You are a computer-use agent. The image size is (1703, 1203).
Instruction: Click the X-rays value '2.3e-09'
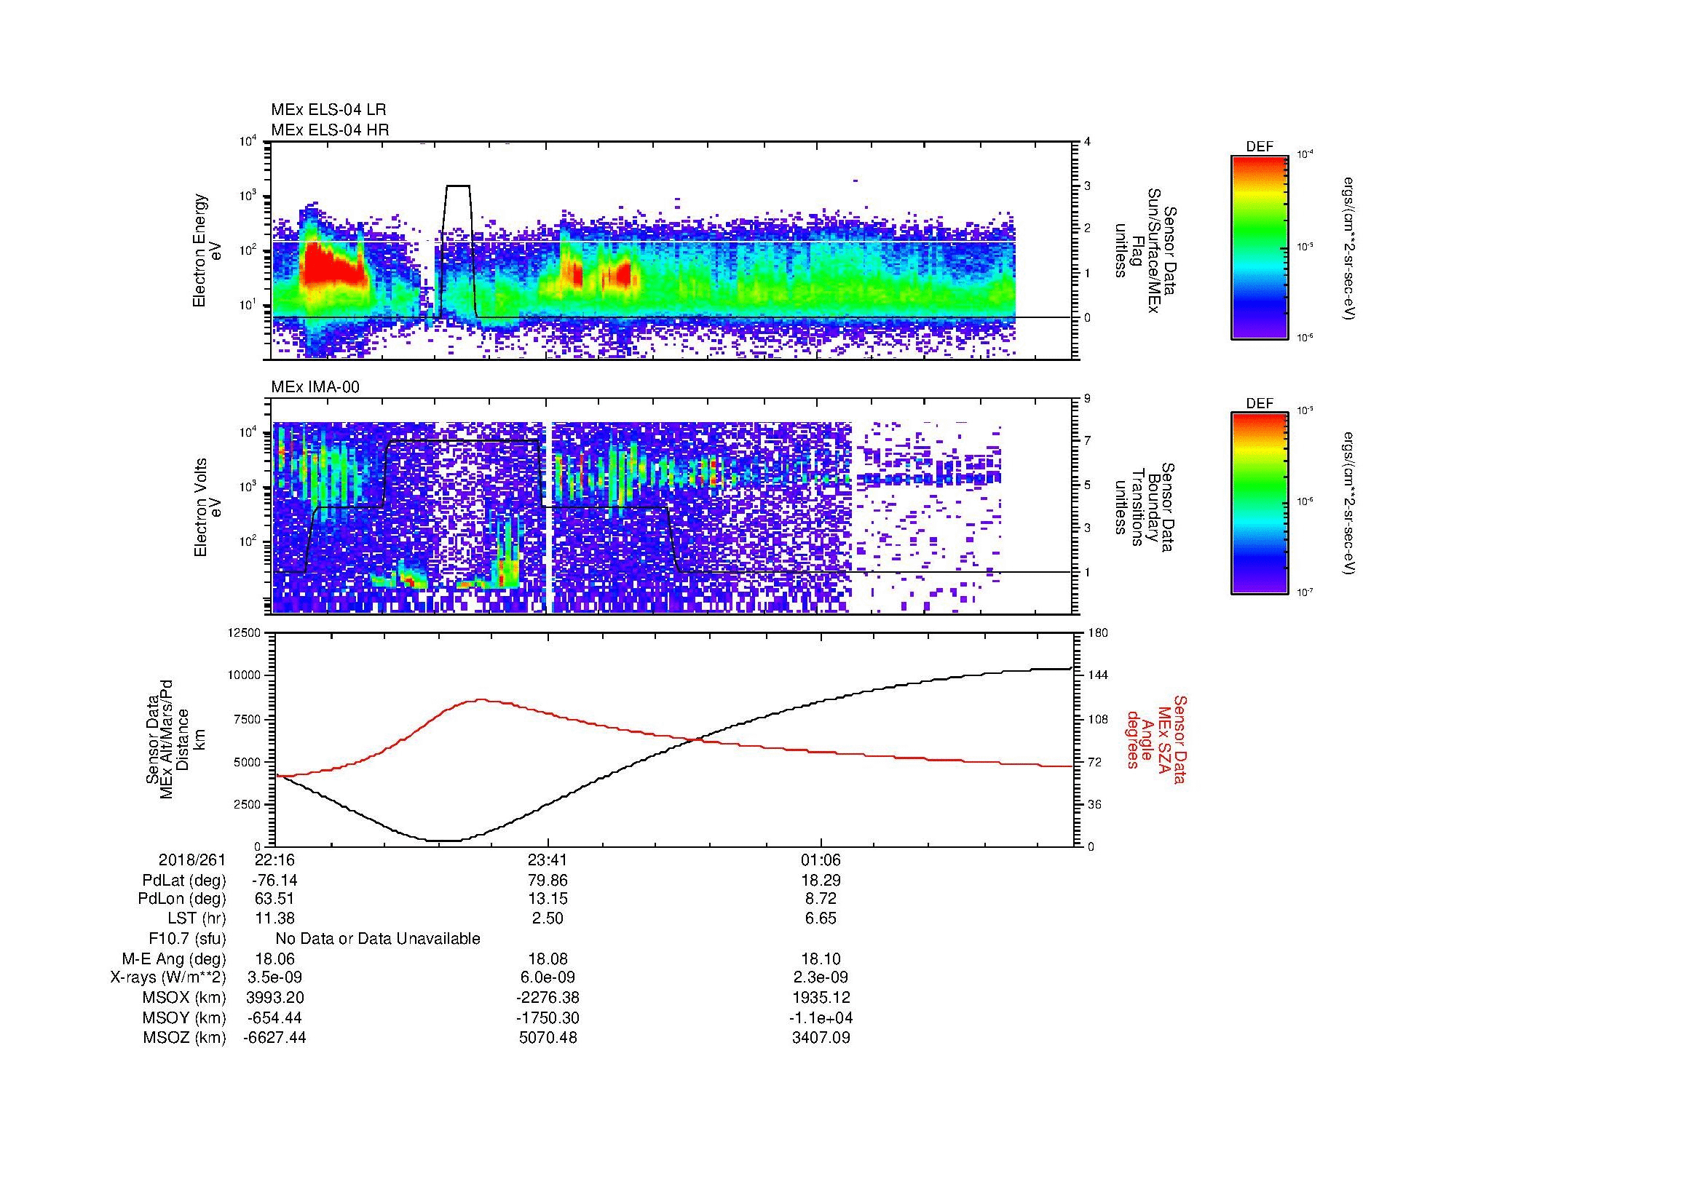[x=821, y=977]
